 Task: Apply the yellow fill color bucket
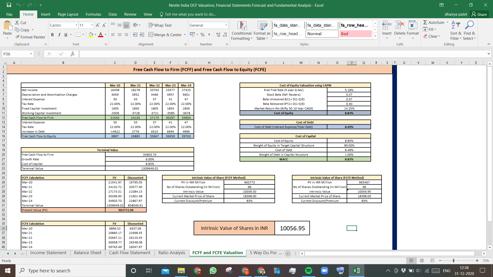pyautogui.click(x=91, y=34)
